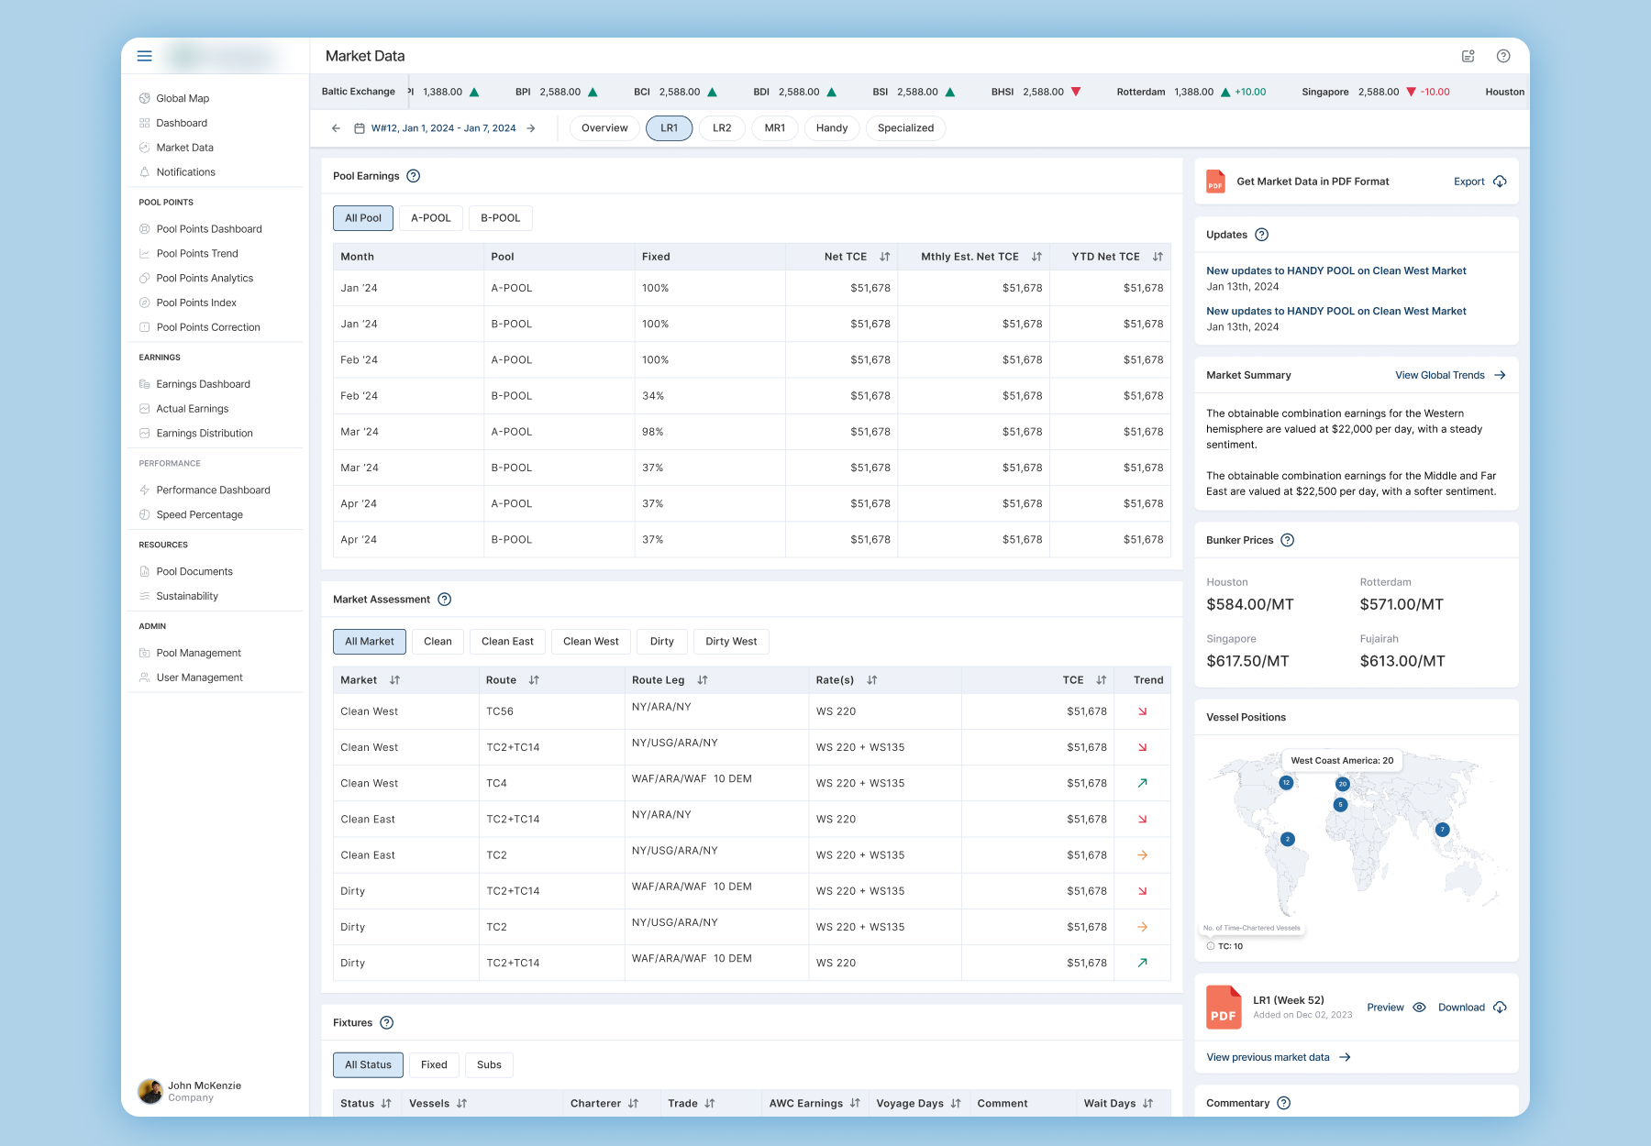The height and width of the screenshot is (1146, 1651).
Task: Open Earnings Distribution in sidebar
Action: pyautogui.click(x=205, y=434)
